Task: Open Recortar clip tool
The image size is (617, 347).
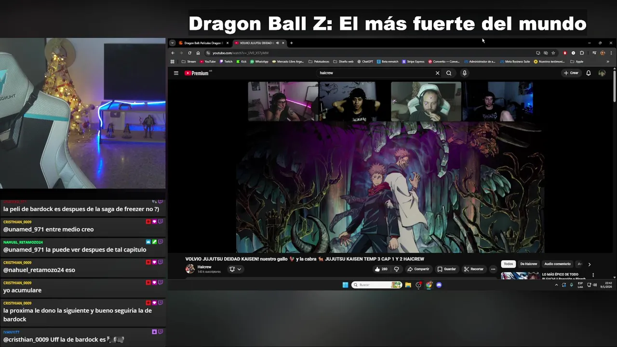Action: pos(474,269)
